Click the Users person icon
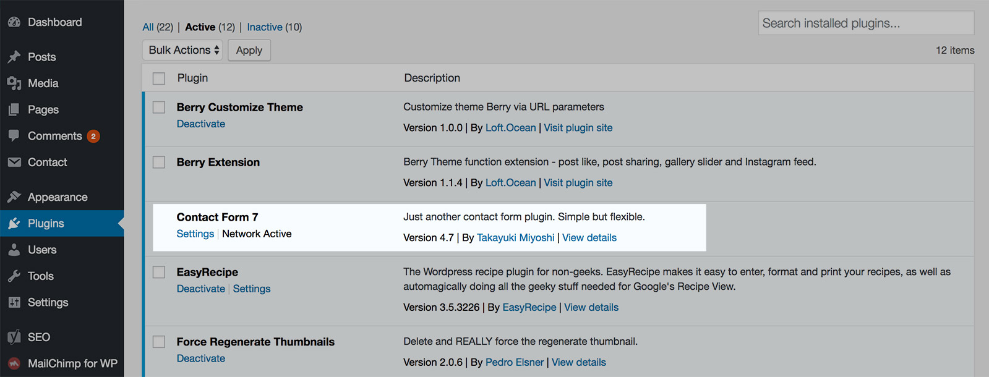Screen dimensions: 989x377 (x=14, y=250)
